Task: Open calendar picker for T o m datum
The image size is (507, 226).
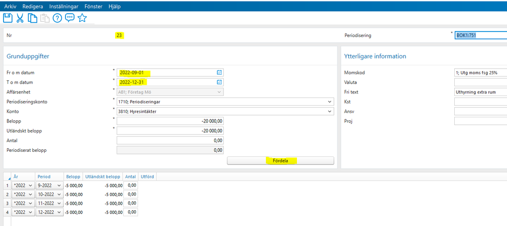Action: [219, 82]
